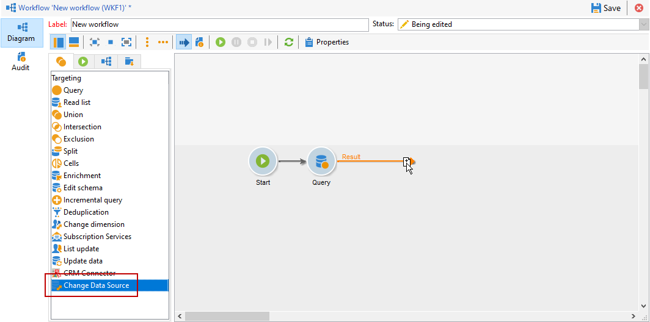Align activities horizontally with the three-dot icon
The height and width of the screenshot is (322, 650).
tap(163, 42)
